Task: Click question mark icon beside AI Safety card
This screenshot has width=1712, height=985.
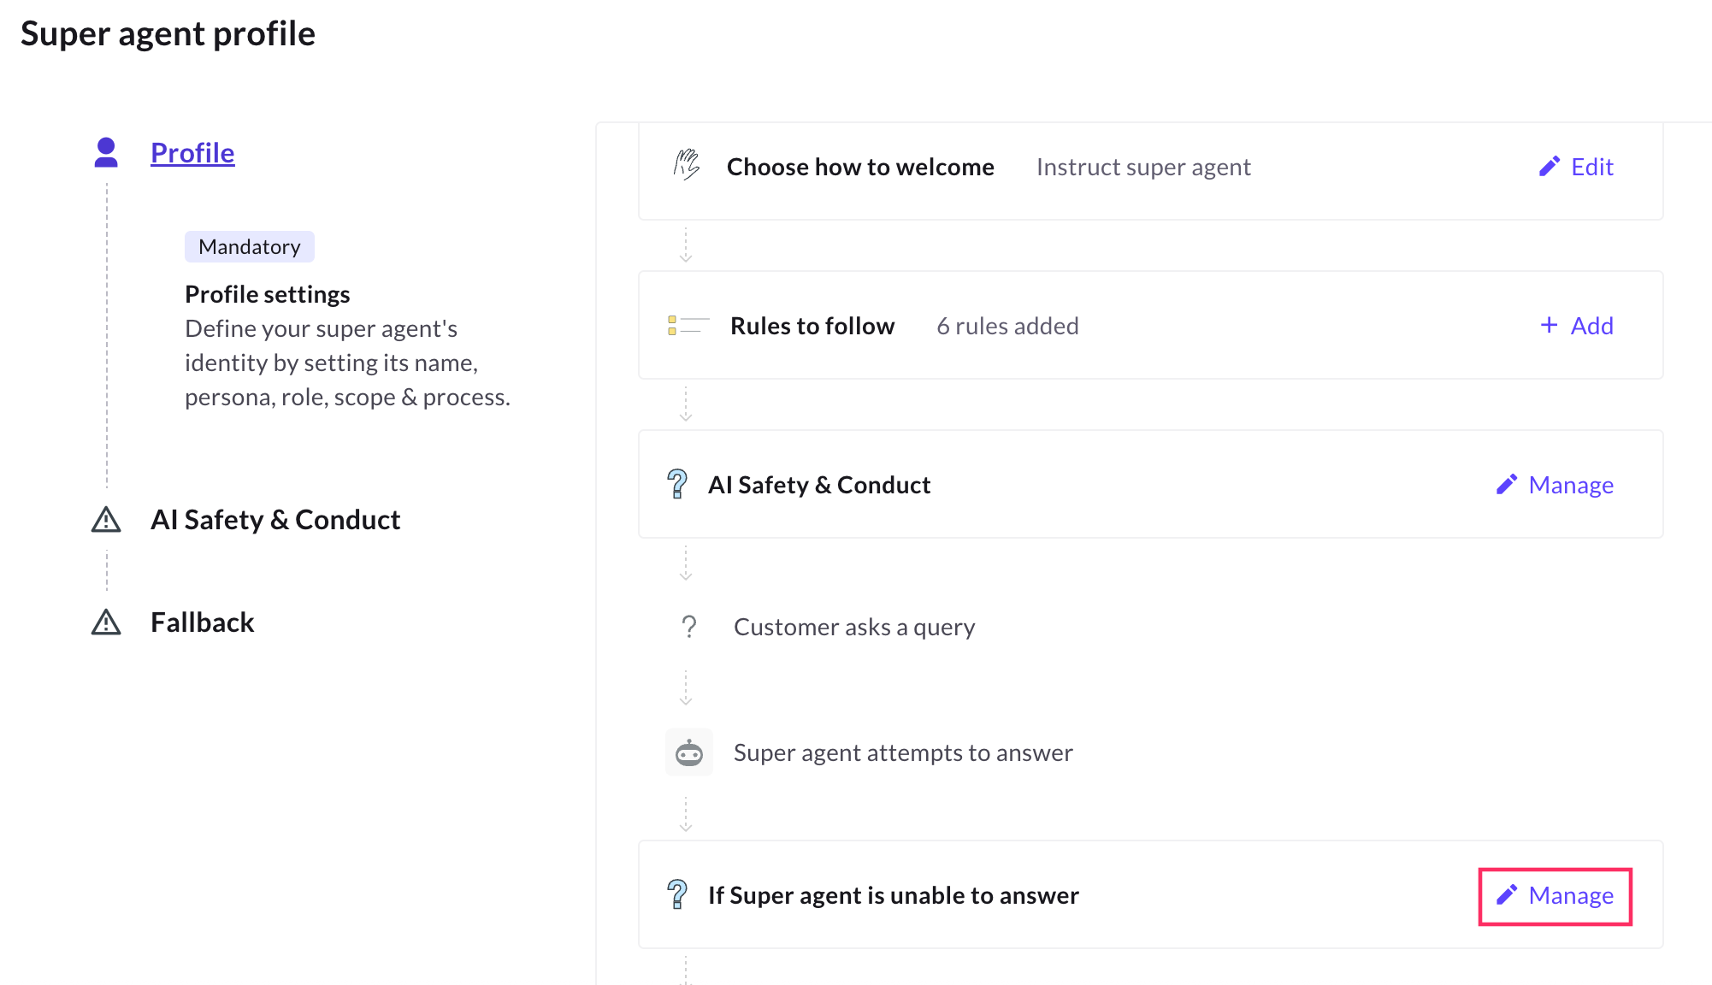Action: click(677, 485)
